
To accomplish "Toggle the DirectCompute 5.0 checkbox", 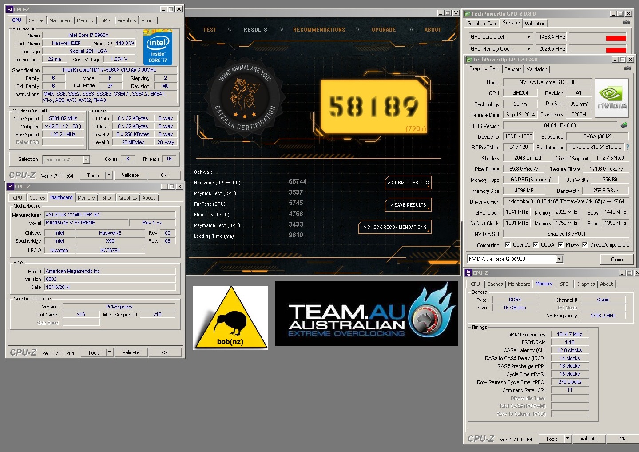I will [x=585, y=244].
